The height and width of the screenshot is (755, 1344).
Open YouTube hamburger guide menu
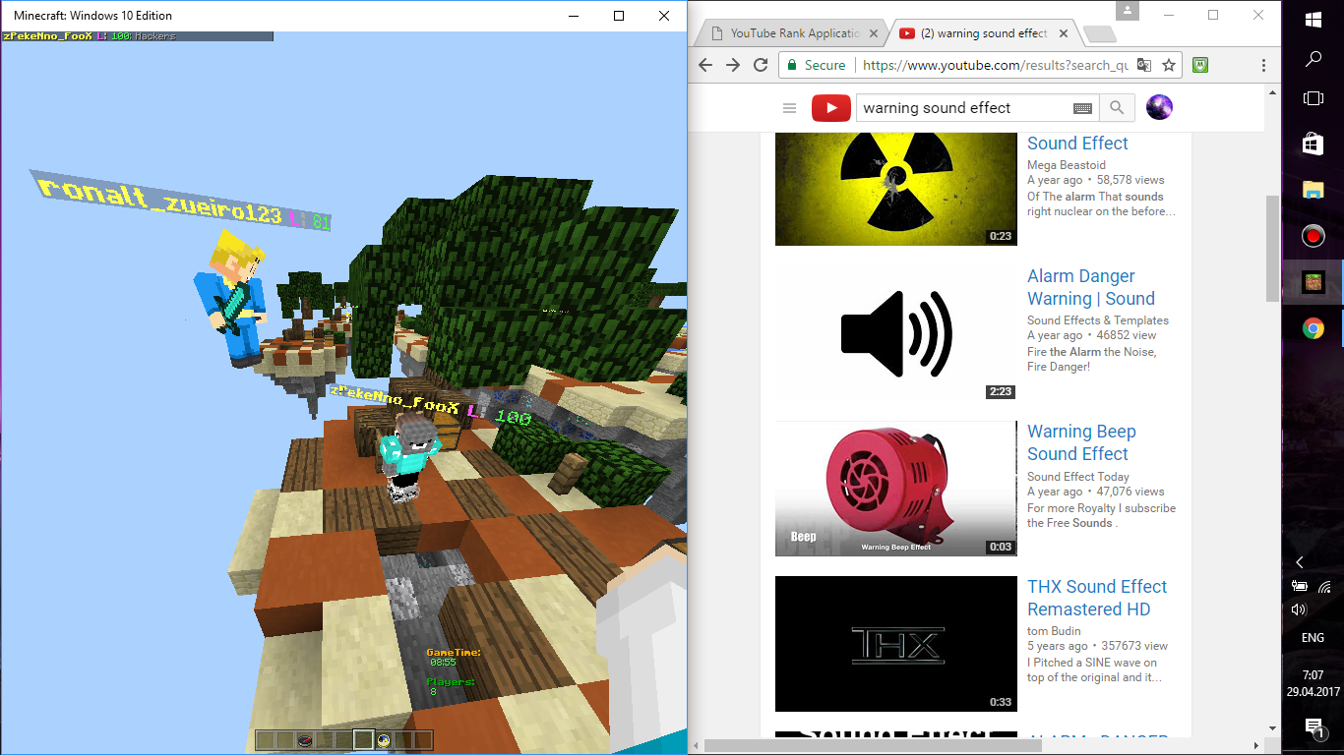tap(788, 108)
